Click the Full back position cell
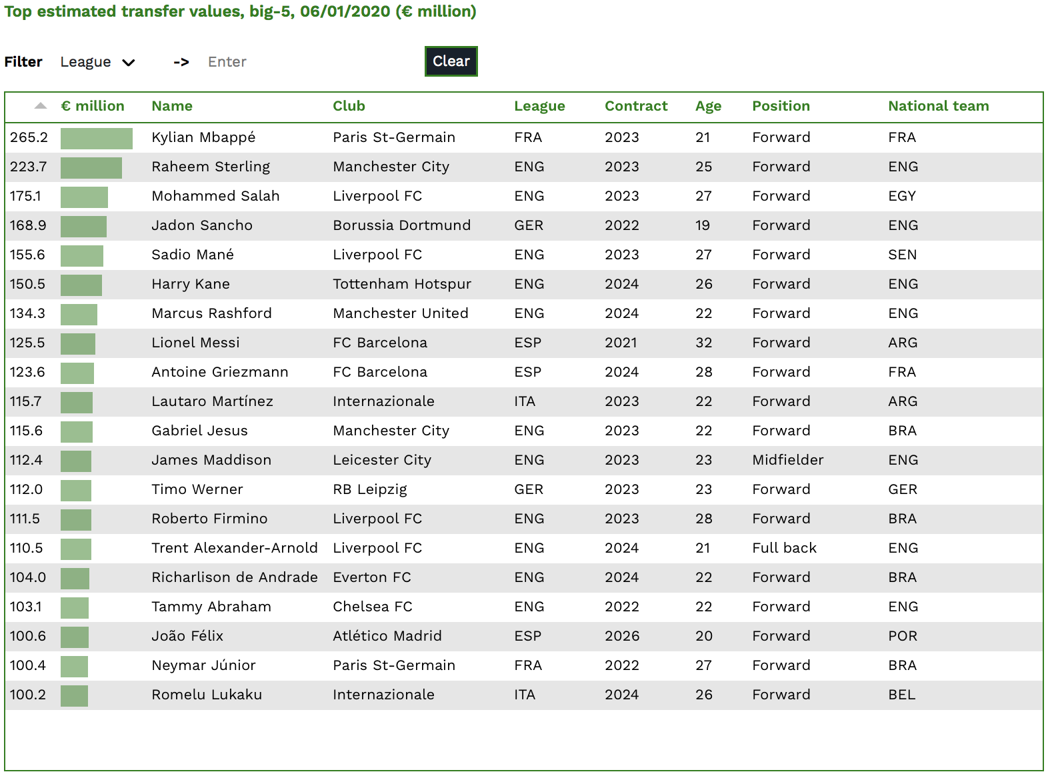The image size is (1052, 784). coord(784,548)
